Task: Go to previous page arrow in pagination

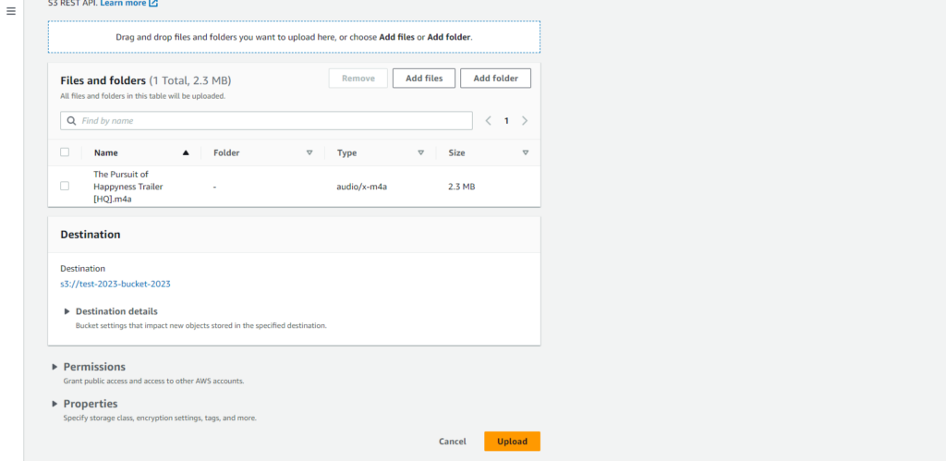Action: click(x=489, y=121)
